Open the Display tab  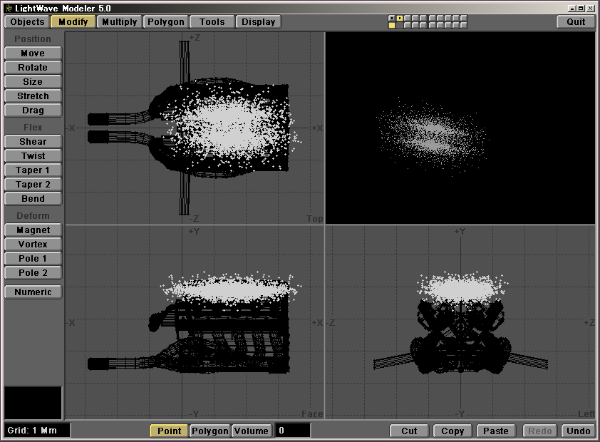(258, 22)
